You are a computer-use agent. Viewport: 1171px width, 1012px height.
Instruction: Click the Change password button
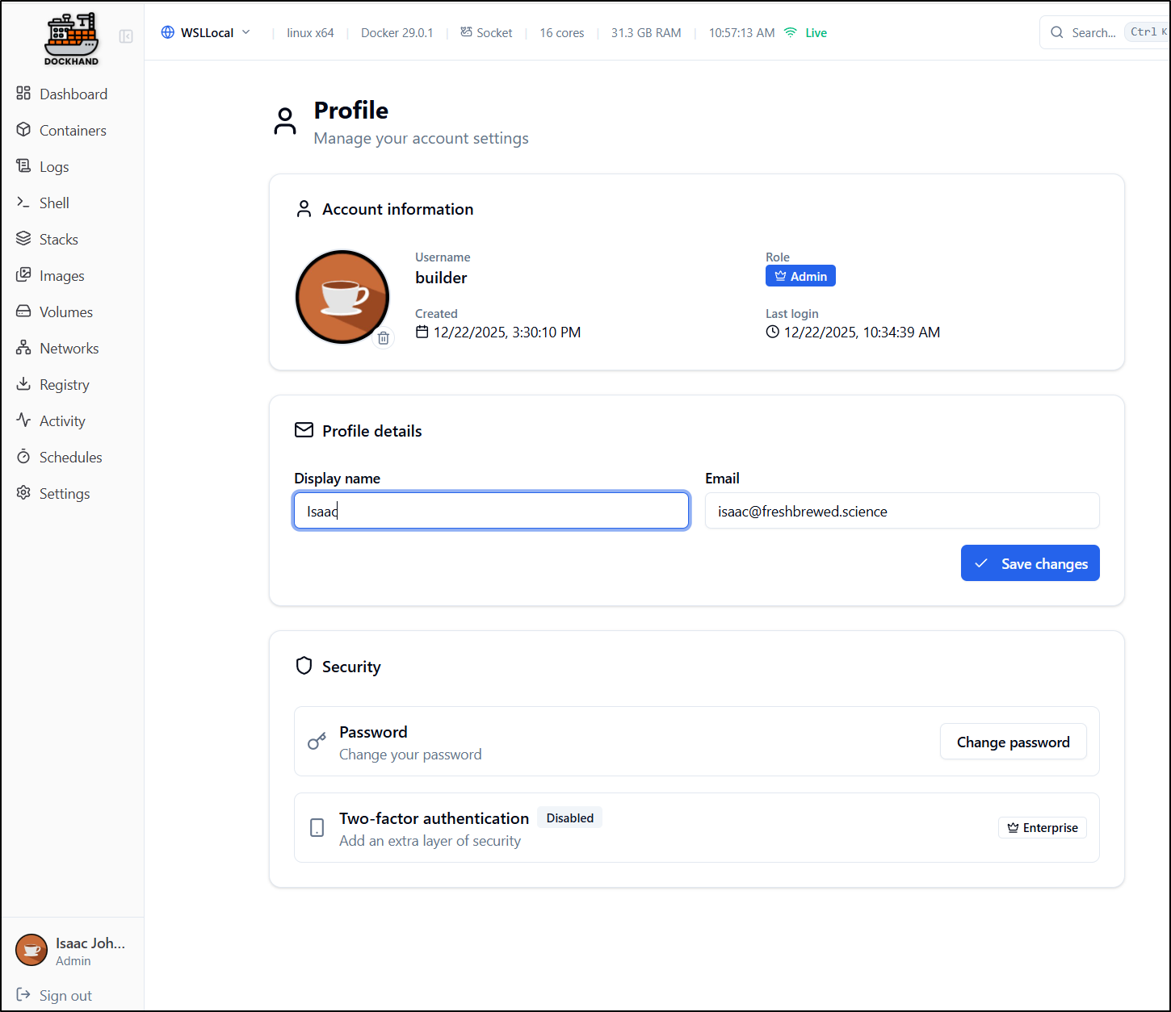[x=1013, y=742]
